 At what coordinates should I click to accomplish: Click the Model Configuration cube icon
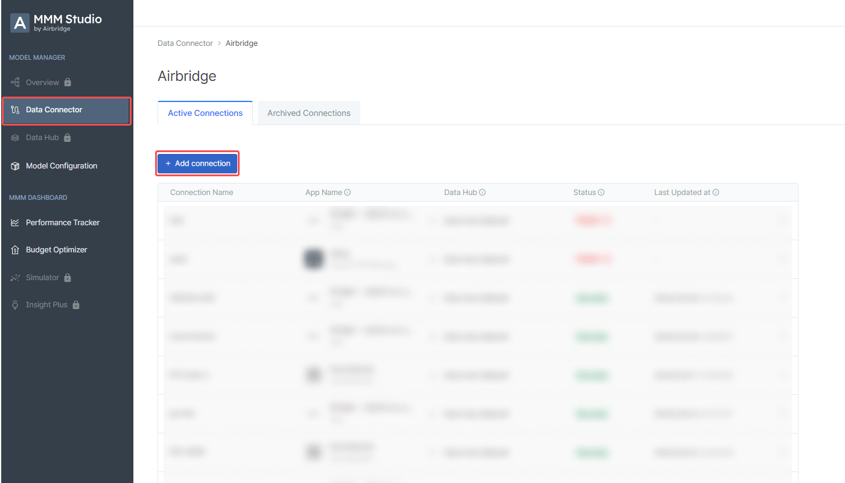click(x=16, y=166)
